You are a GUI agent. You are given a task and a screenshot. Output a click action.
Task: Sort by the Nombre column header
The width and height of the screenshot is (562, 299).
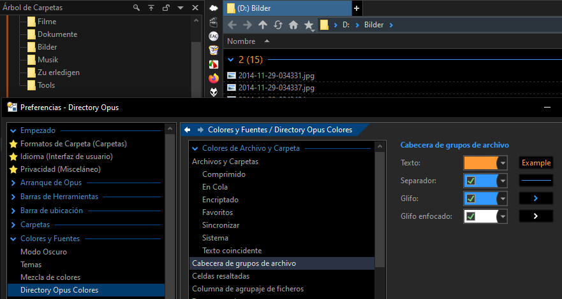(241, 41)
